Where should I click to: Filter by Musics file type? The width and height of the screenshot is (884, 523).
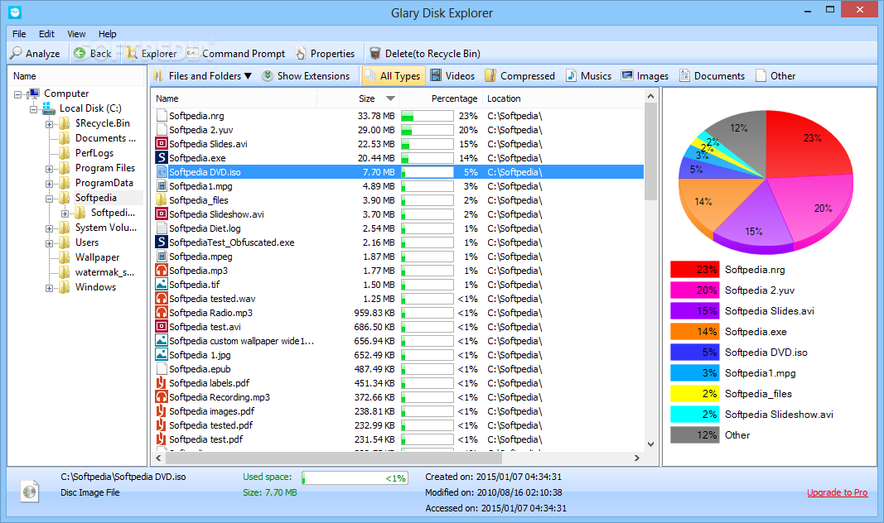click(588, 75)
